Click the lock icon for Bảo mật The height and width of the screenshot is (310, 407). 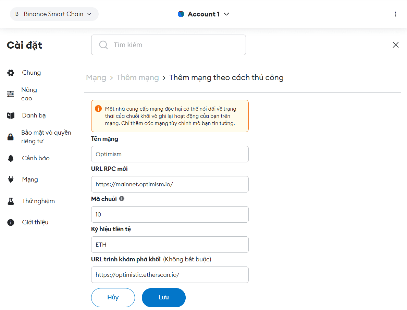point(11,137)
